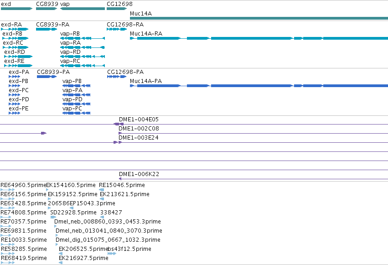
Task: Click the RE70357.5prime EST label
Action: click(x=23, y=222)
